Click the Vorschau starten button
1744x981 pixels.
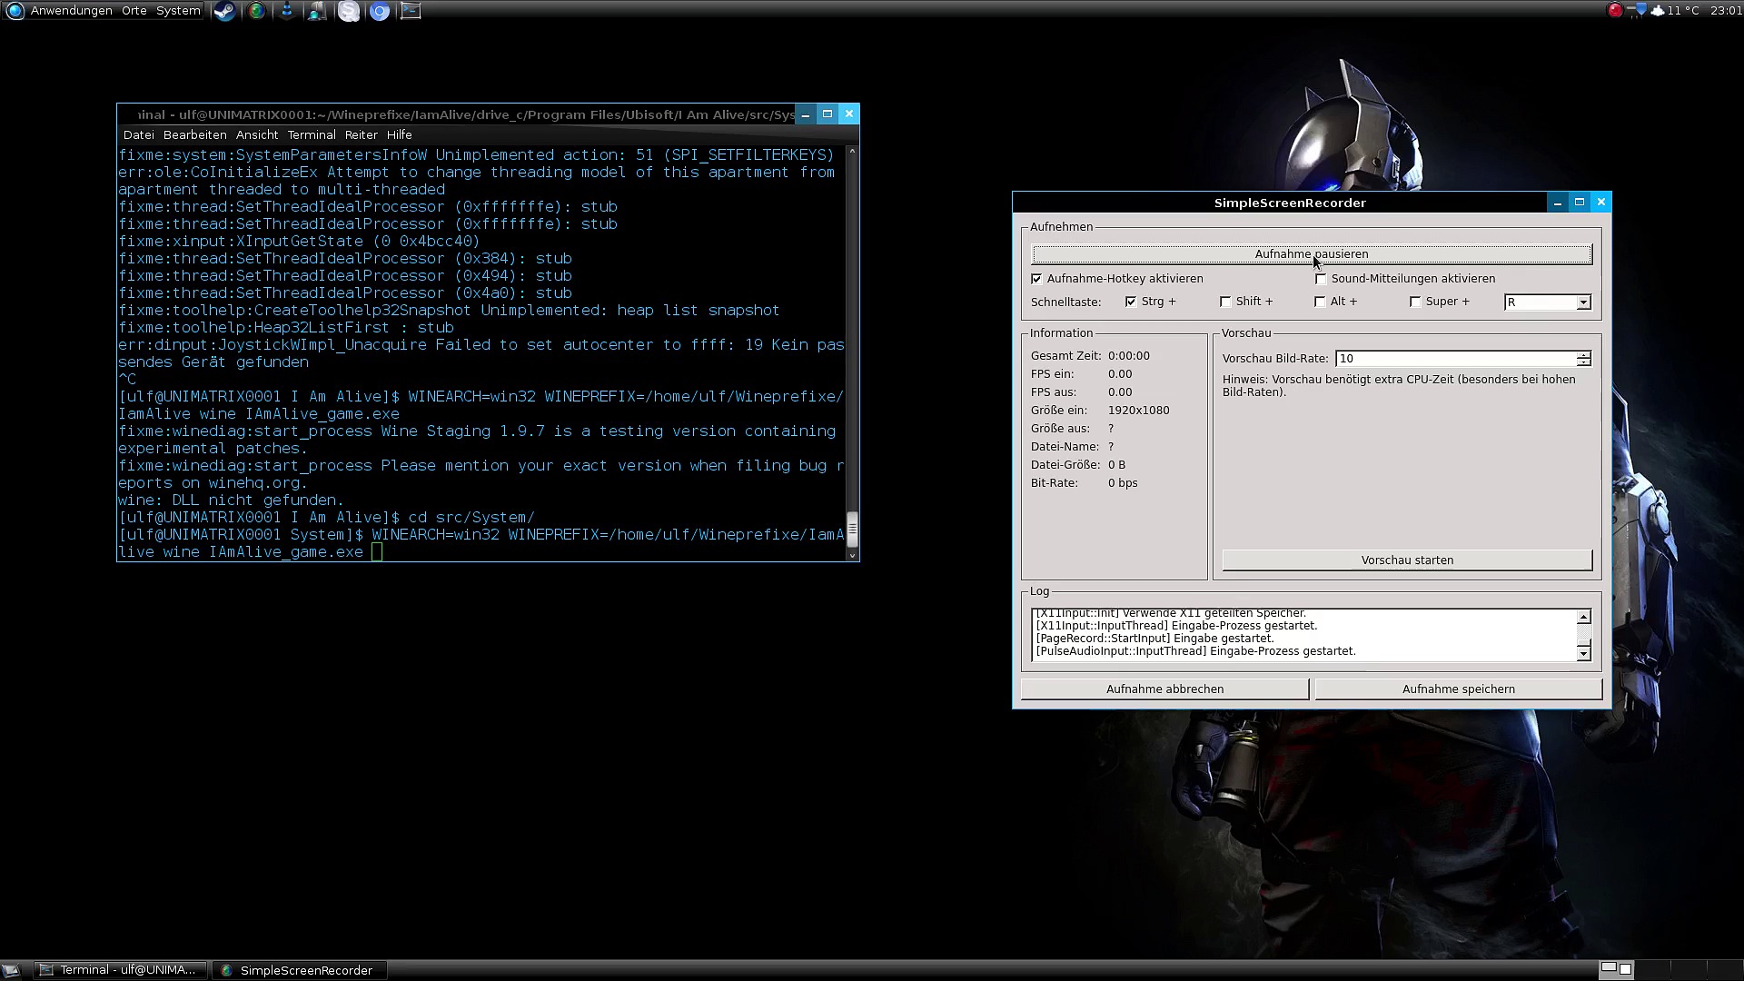click(1406, 560)
